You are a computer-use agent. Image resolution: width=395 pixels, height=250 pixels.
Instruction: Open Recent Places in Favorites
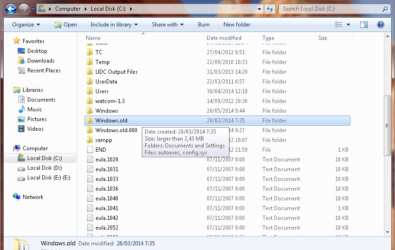(44, 71)
